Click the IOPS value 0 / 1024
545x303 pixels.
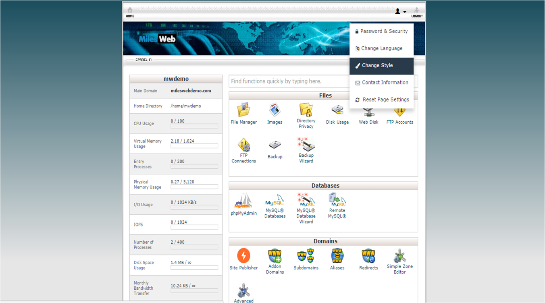click(179, 222)
